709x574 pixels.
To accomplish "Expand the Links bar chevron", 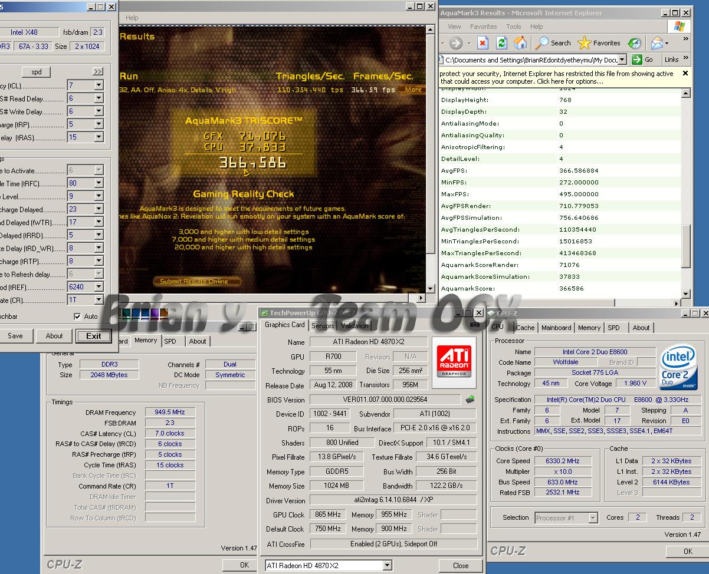I will (685, 58).
